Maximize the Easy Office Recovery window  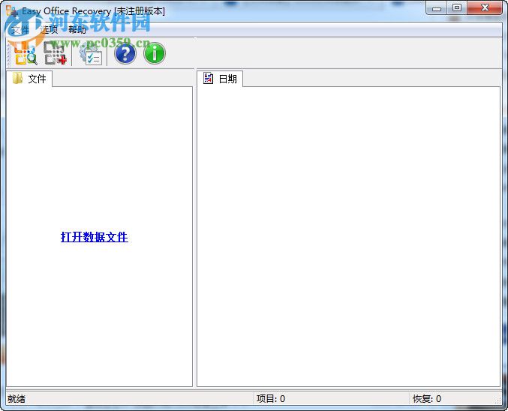click(457, 8)
